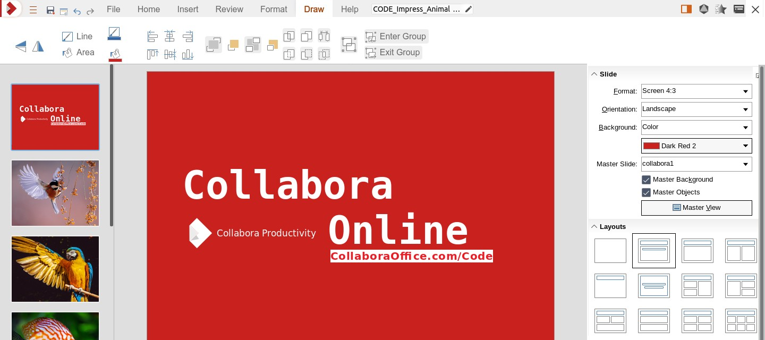Switch to the Insert tab
This screenshot has width=765, height=340.
point(188,9)
